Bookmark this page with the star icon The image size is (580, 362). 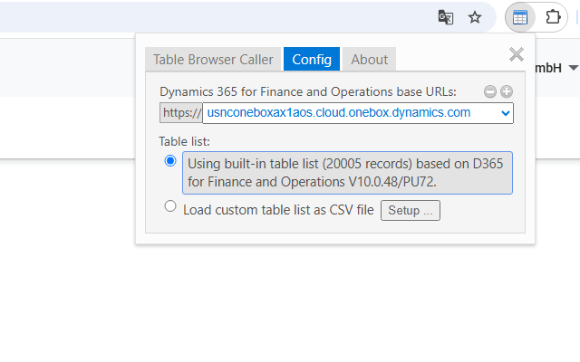[x=475, y=17]
